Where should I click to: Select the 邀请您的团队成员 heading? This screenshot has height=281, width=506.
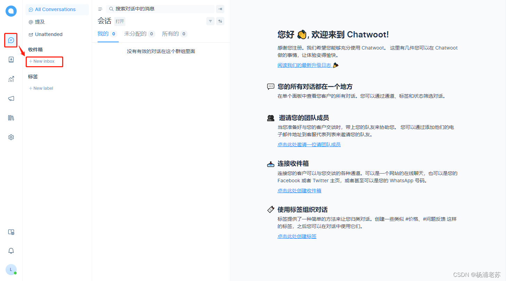pos(304,118)
